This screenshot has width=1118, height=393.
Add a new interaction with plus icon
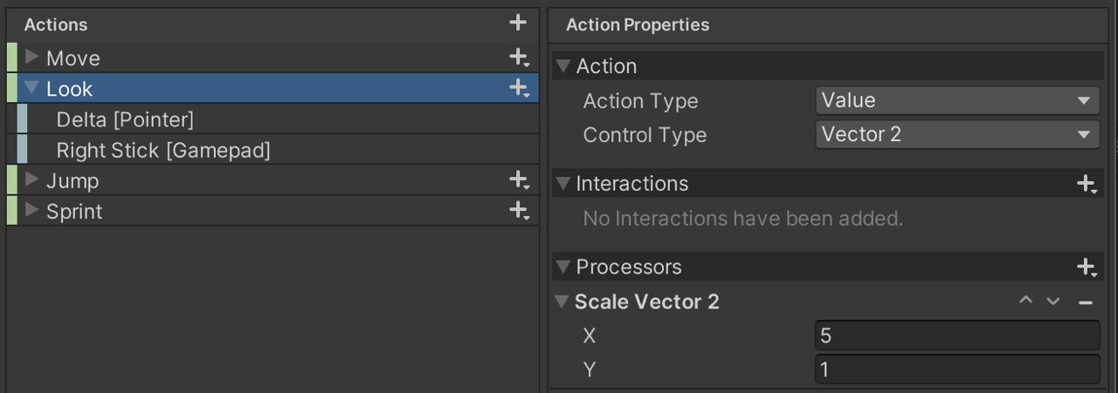1086,184
